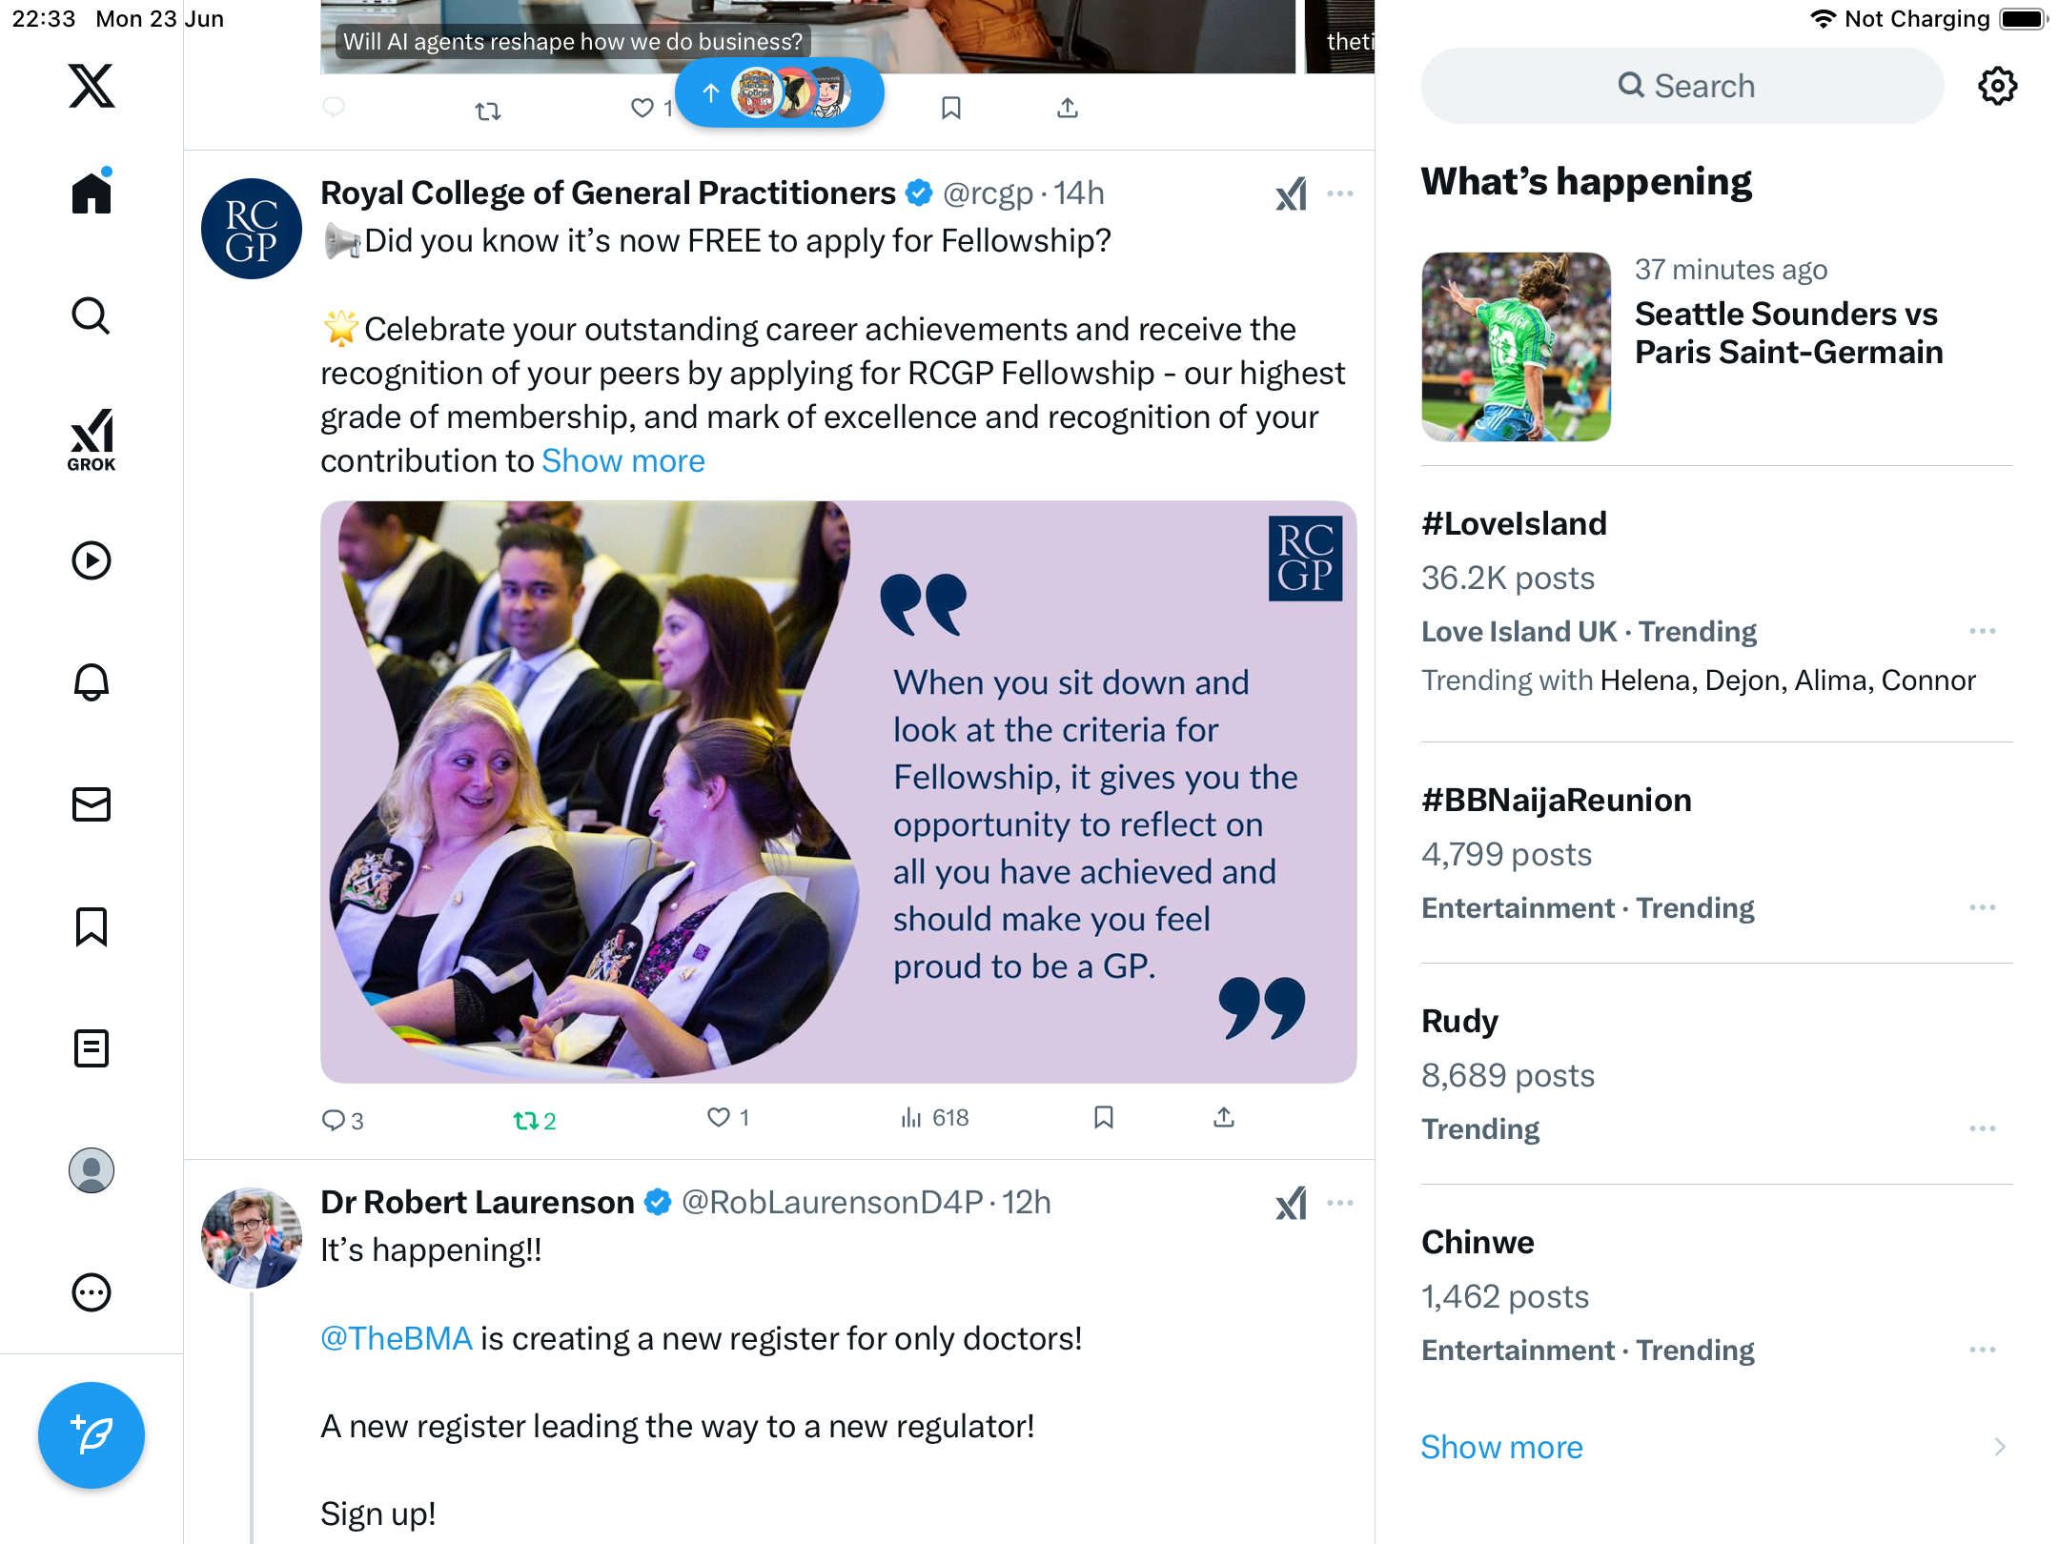Viewport: 2059px width, 1544px height.
Task: Open Messages envelope in sidebar
Action: click(92, 804)
